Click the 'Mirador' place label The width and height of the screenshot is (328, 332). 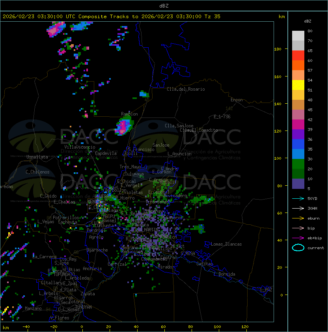coord(166,267)
